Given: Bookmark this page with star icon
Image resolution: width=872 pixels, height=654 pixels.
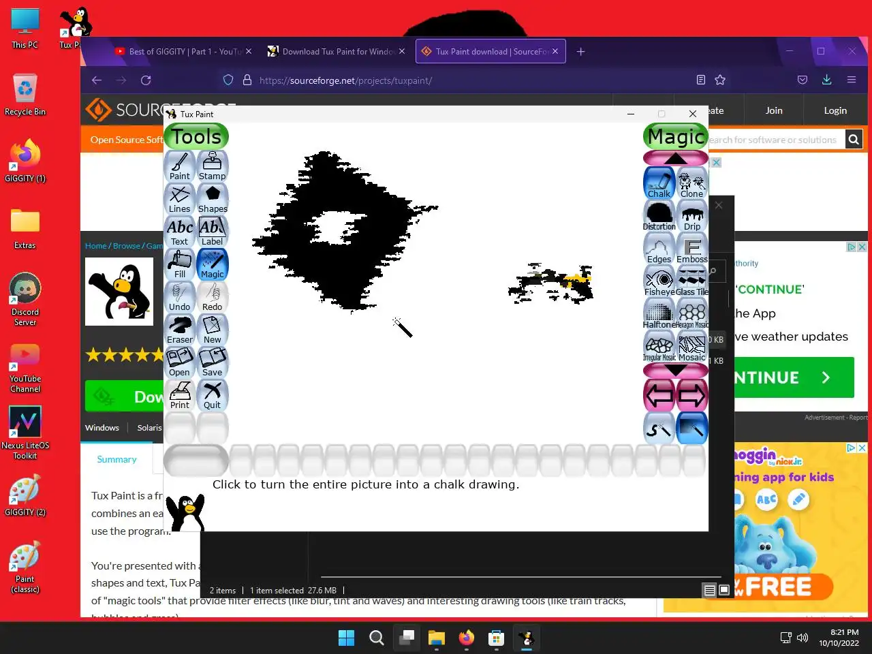Looking at the screenshot, I should point(720,80).
